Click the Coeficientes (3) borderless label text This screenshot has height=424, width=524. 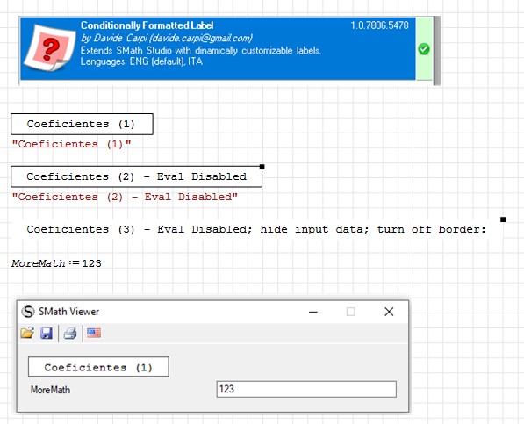pyautogui.click(x=256, y=229)
